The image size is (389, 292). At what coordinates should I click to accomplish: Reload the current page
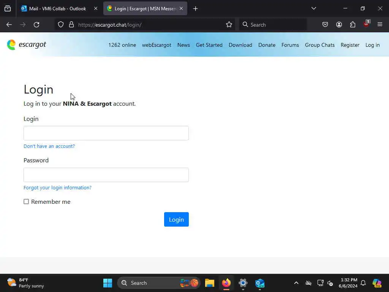36,25
